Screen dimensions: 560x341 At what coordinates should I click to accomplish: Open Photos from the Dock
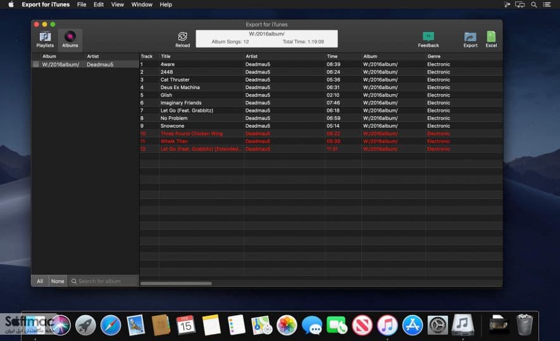(287, 325)
